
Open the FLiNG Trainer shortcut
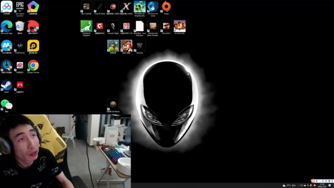pyautogui.click(x=20, y=46)
